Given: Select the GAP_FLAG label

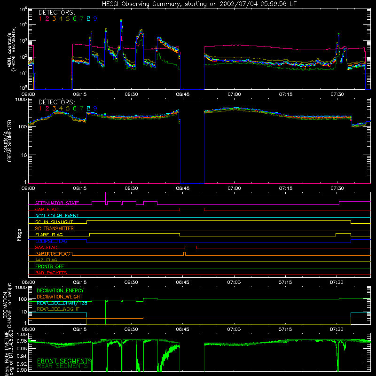Looking at the screenshot, I should (x=46, y=209).
